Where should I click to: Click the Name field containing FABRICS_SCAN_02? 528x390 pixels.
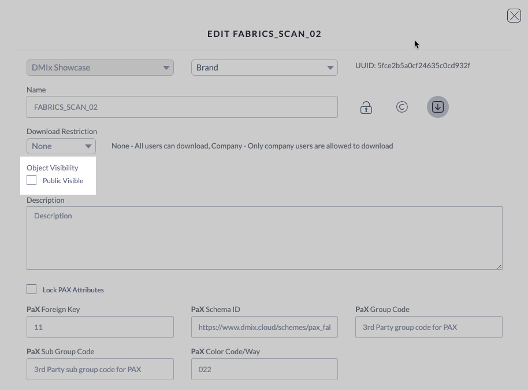click(x=182, y=107)
